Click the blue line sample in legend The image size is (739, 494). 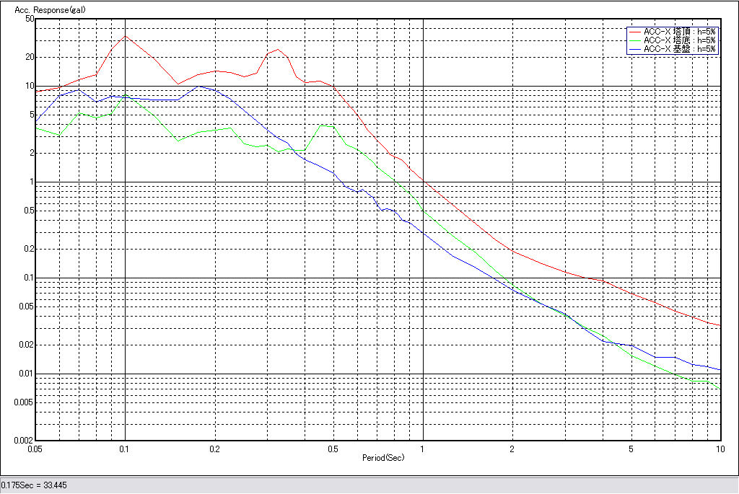(x=634, y=49)
